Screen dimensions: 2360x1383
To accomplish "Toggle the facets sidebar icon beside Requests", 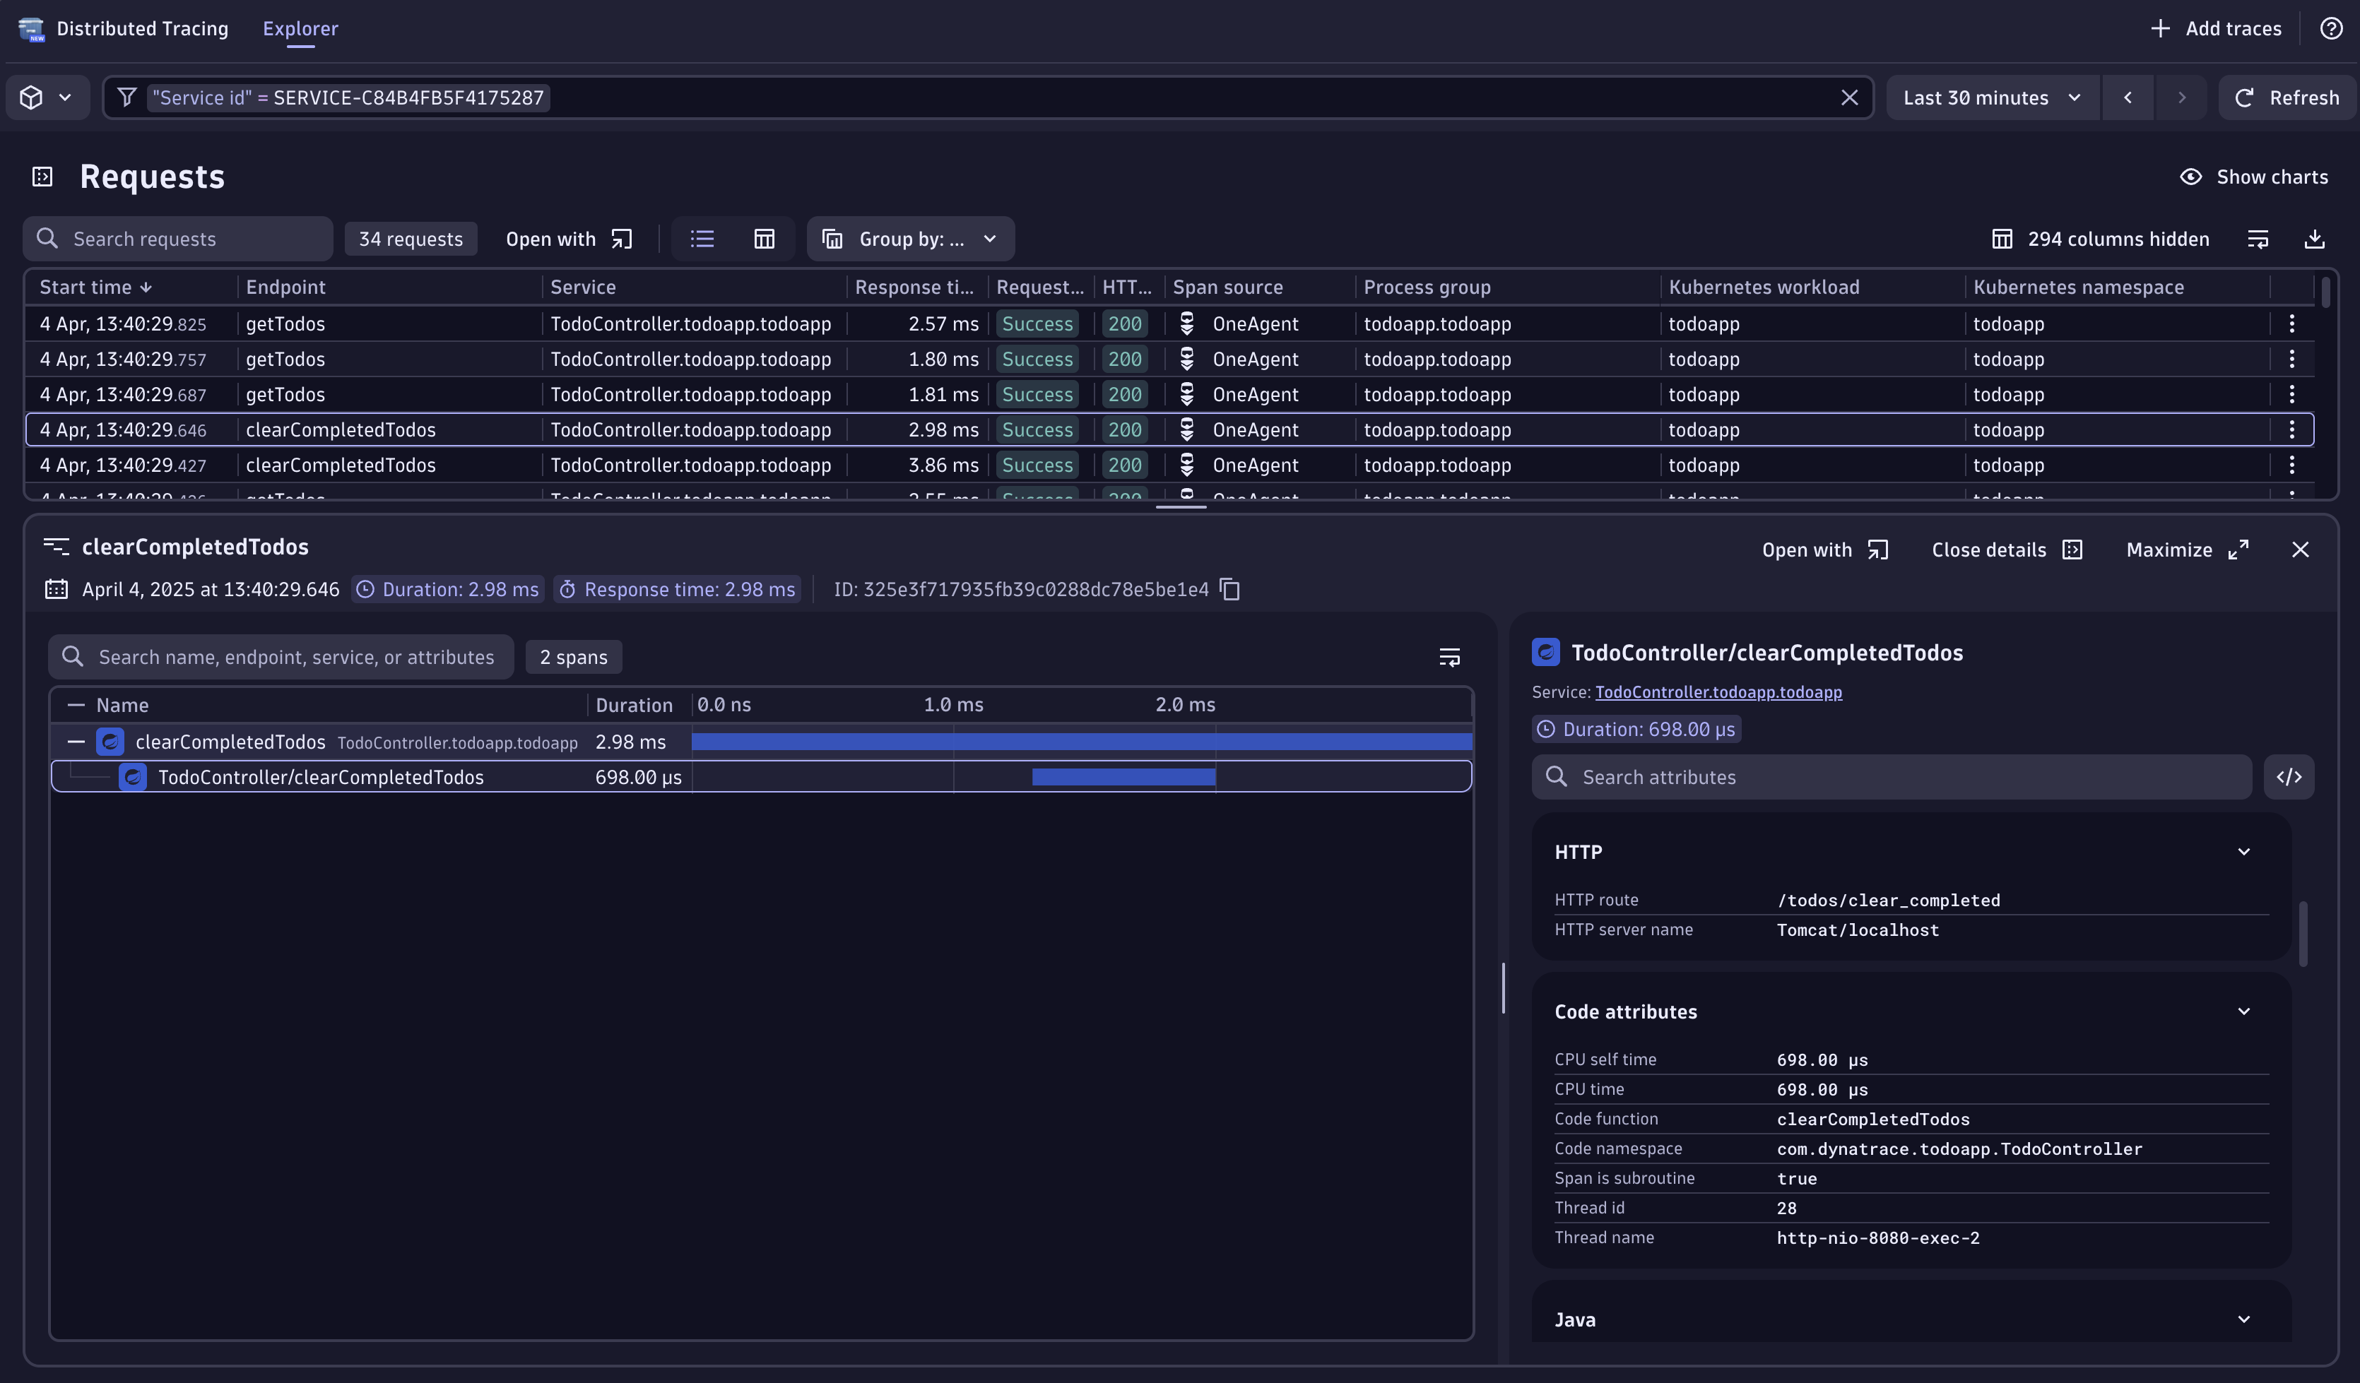I will tap(42, 177).
